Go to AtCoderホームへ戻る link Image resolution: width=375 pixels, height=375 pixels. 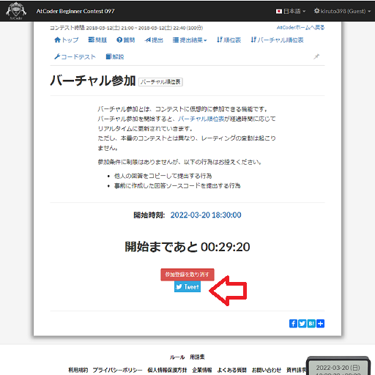point(300,28)
